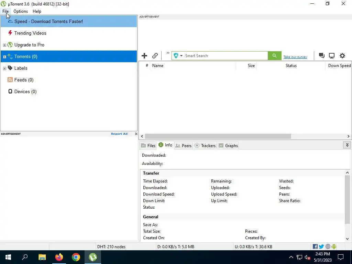Screen dimensions: 352x264
Task: Click the DHT: 210 nodes status
Action: (111, 246)
